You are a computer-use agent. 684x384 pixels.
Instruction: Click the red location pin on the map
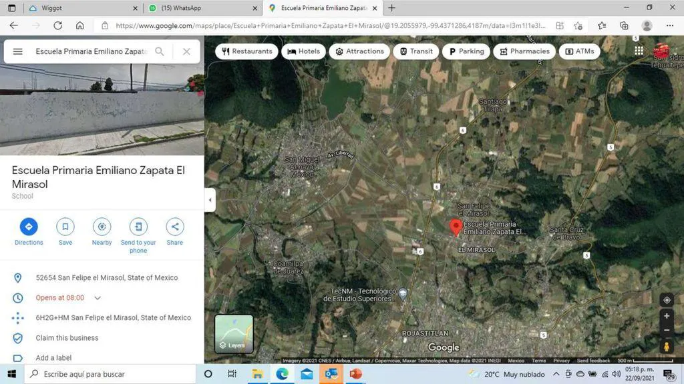pyautogui.click(x=456, y=227)
